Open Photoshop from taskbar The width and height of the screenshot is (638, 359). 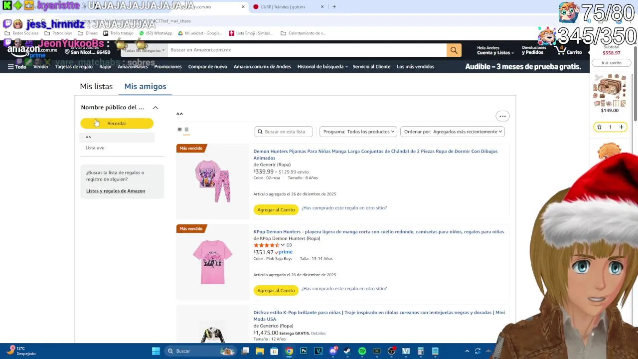click(304, 351)
